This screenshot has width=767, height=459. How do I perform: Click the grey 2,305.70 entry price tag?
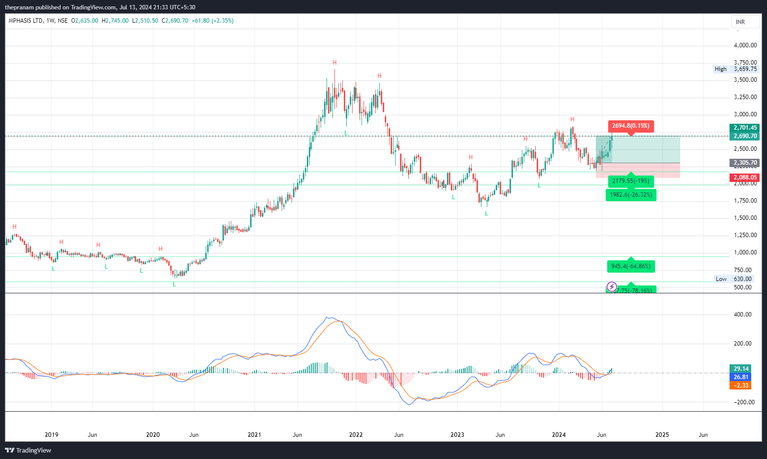(745, 163)
